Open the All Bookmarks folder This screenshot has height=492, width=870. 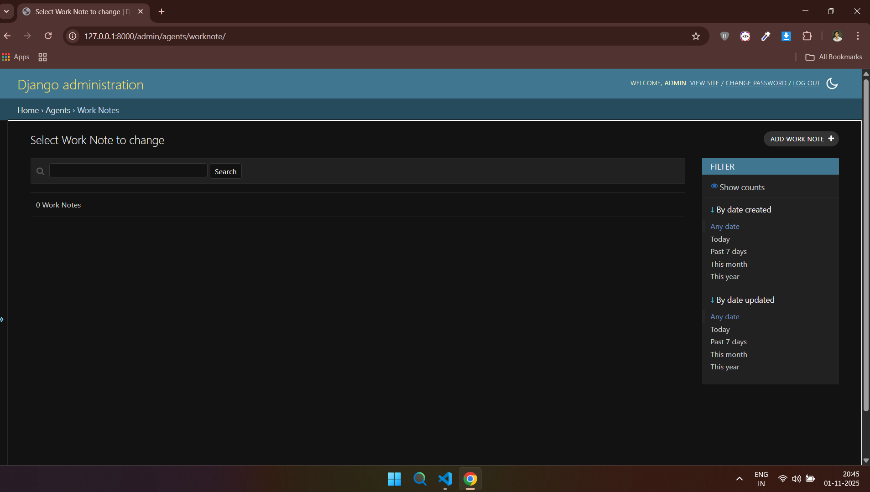[x=834, y=57]
